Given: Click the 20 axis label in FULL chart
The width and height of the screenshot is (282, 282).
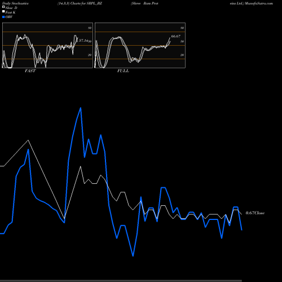Looking at the screenshot, I should point(182,55).
